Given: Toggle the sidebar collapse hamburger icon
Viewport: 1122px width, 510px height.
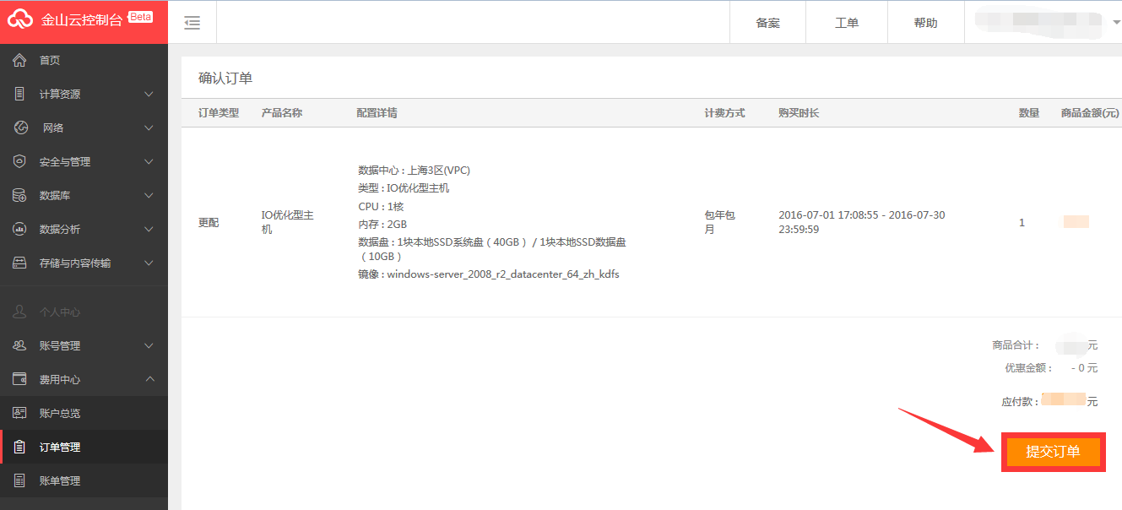Looking at the screenshot, I should point(192,23).
